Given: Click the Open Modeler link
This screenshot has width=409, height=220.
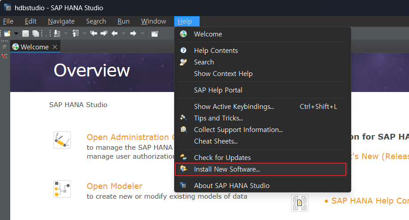Looking at the screenshot, I should pos(115,186).
